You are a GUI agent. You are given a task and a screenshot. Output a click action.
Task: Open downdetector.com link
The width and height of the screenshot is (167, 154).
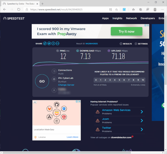tap(121, 137)
